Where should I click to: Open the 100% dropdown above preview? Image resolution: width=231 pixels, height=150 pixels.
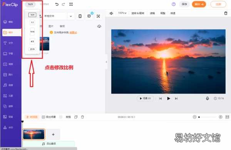coord(122,13)
